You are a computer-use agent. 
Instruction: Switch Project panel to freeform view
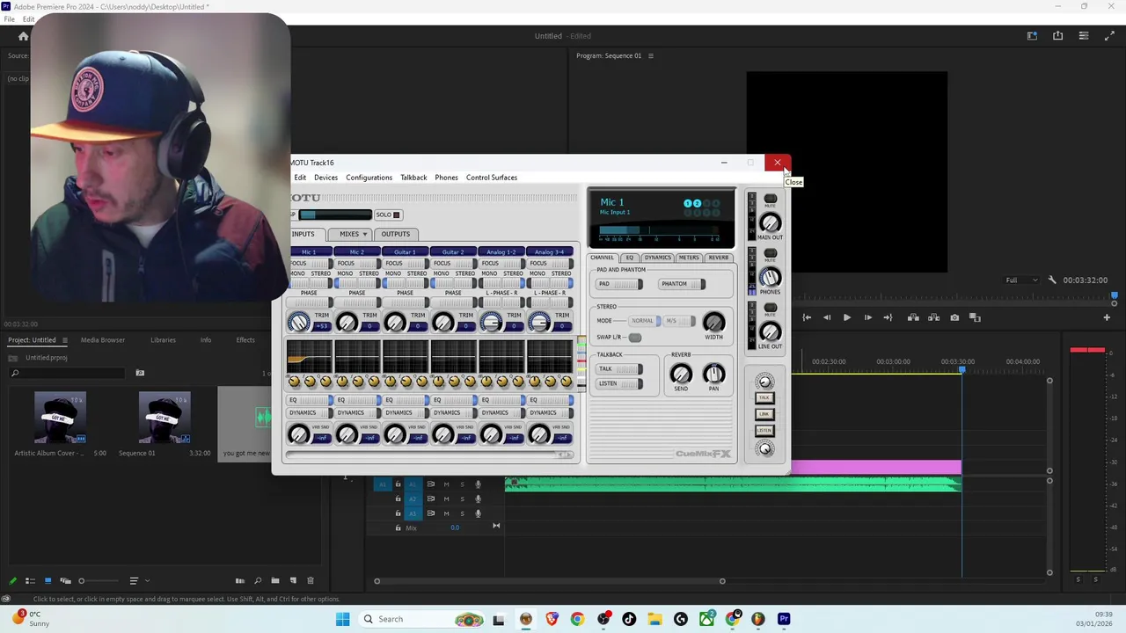coord(65,580)
